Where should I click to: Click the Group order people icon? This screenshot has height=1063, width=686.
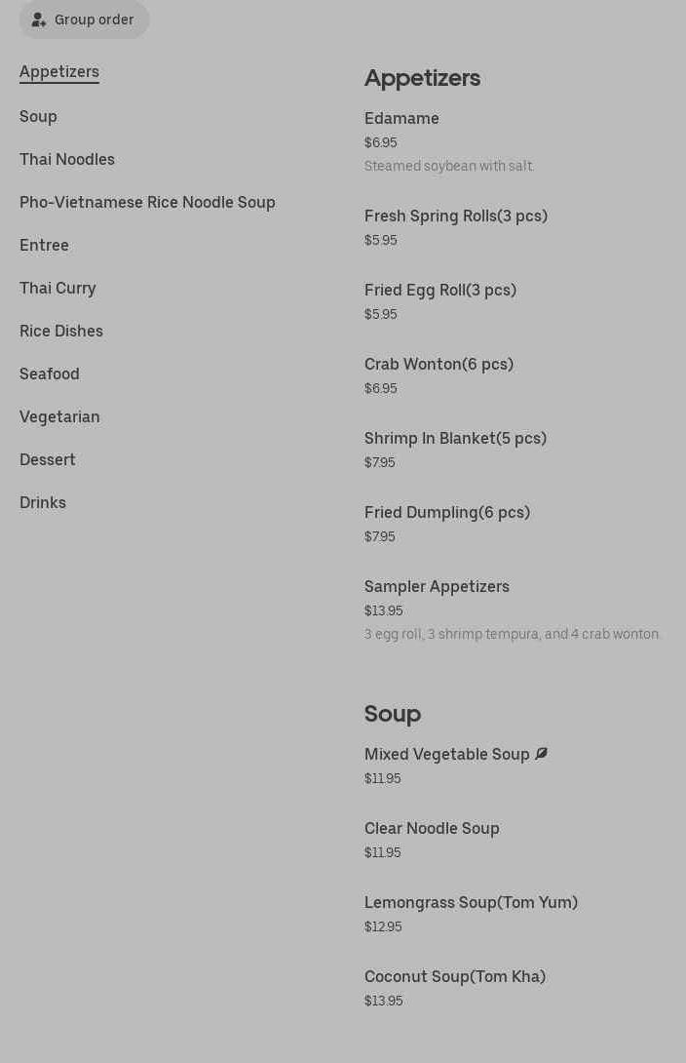[39, 20]
